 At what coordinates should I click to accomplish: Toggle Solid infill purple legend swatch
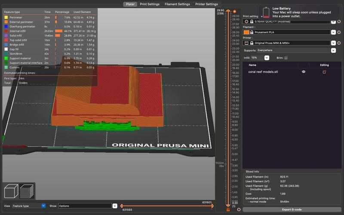coord(6,36)
